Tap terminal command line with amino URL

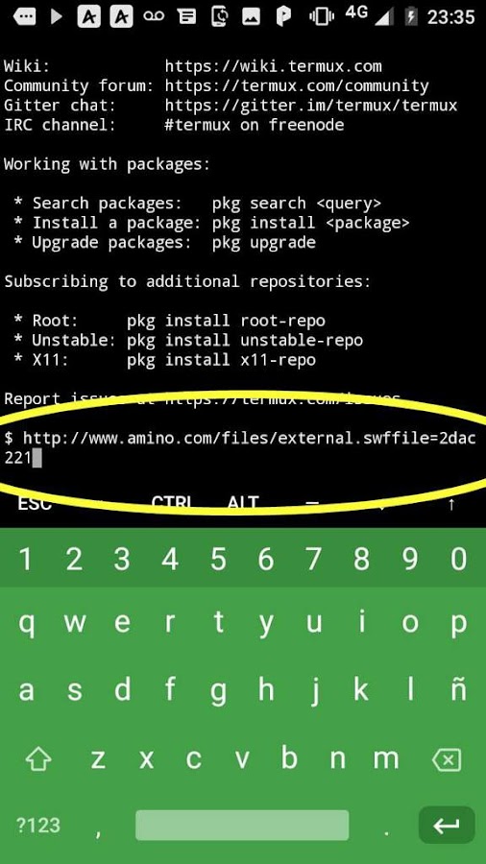pos(240,448)
